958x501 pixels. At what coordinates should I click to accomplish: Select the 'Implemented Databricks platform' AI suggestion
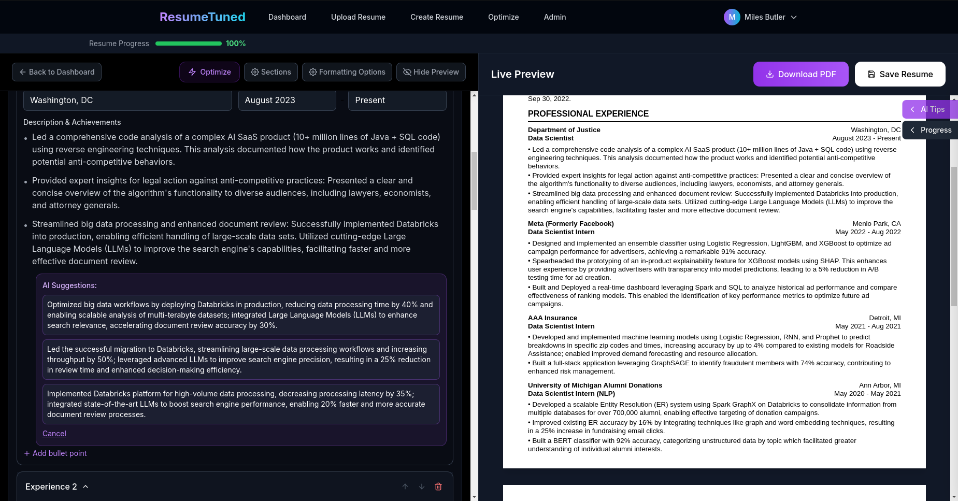click(241, 404)
